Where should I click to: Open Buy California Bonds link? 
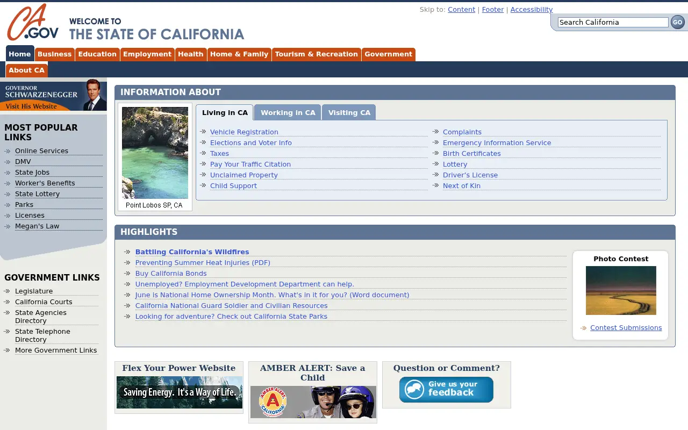171,273
